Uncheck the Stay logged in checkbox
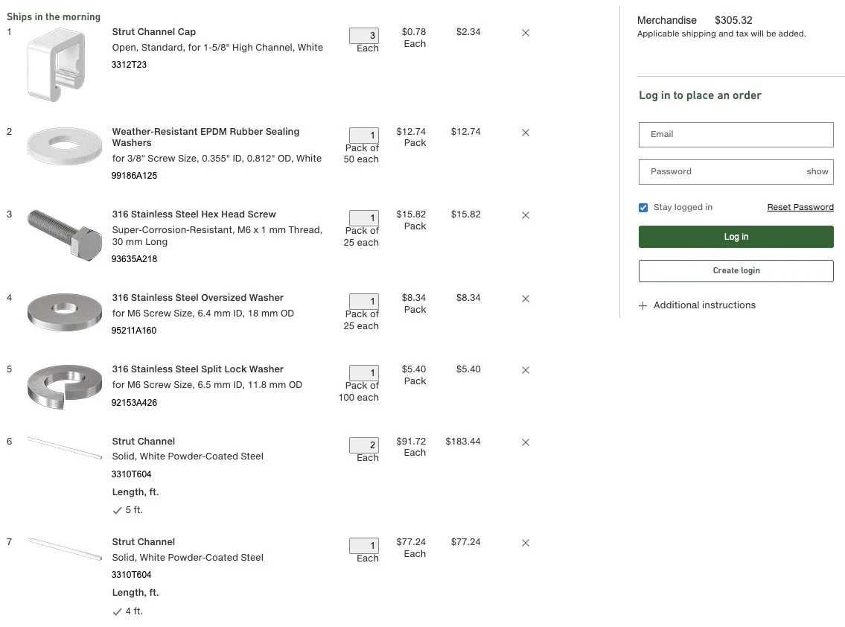This screenshot has height=627, width=845. click(643, 208)
